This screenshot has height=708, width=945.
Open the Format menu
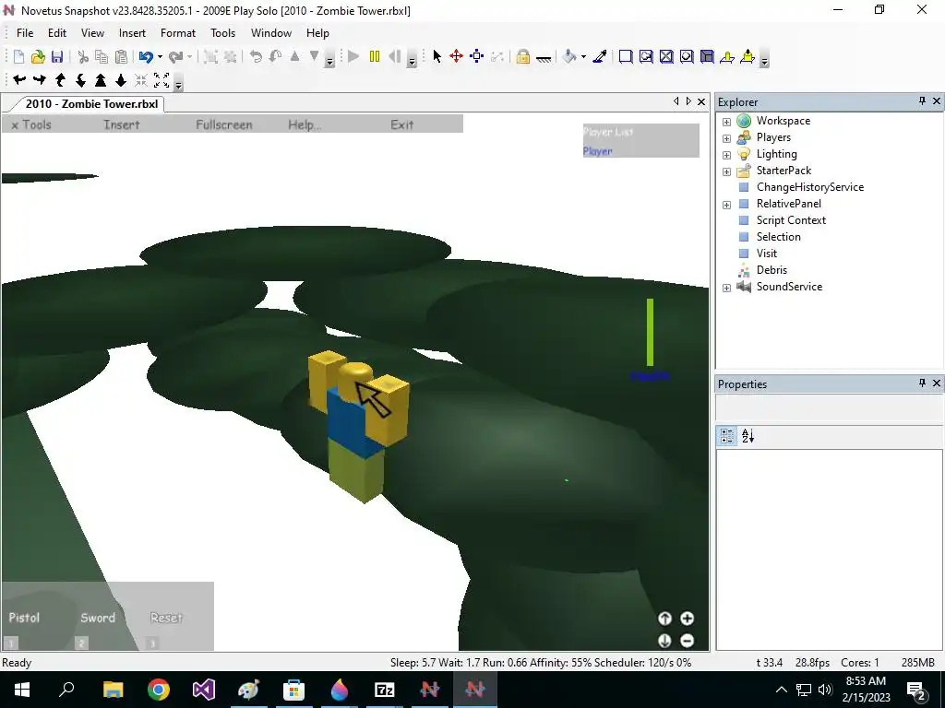coord(178,33)
